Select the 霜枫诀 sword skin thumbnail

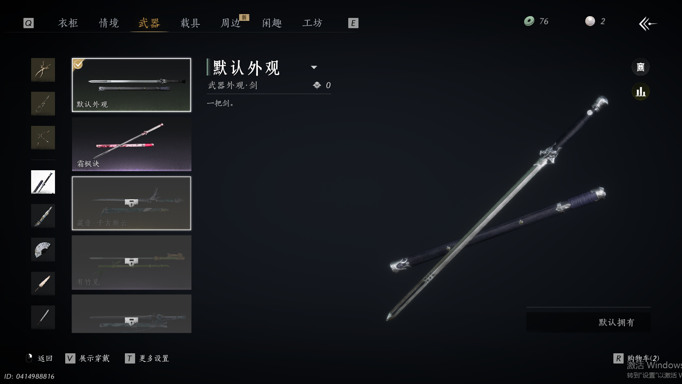(x=131, y=144)
